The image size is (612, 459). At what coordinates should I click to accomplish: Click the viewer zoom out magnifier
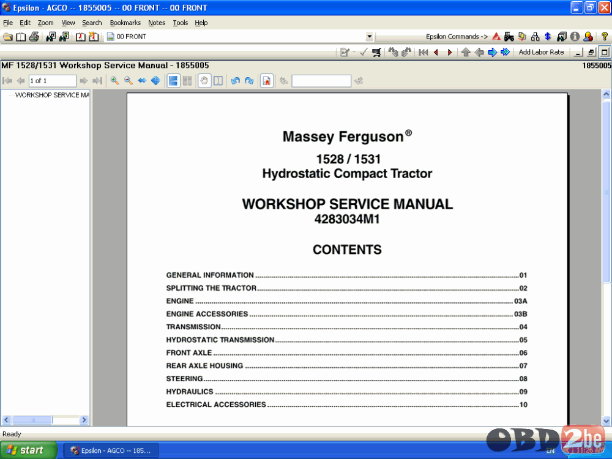128,81
